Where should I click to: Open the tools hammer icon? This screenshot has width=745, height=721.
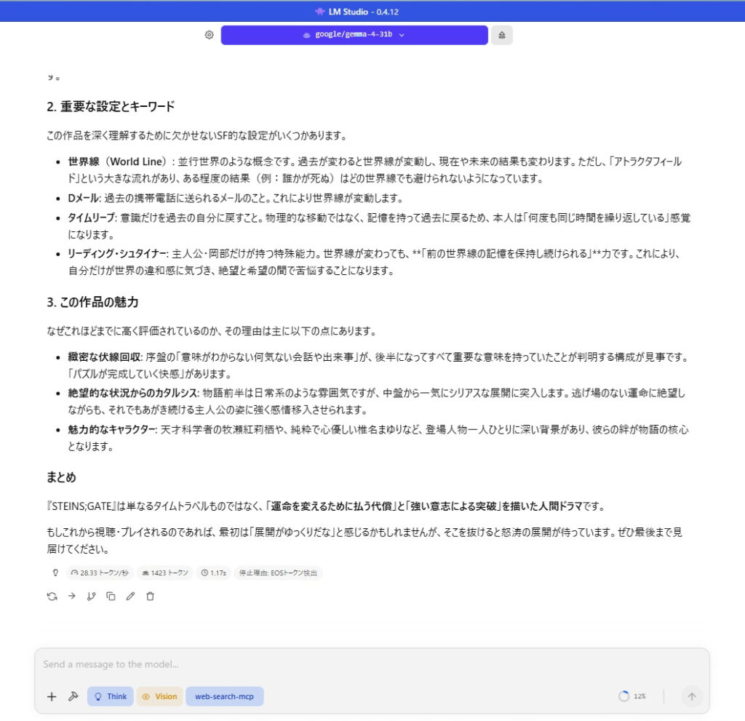click(73, 696)
